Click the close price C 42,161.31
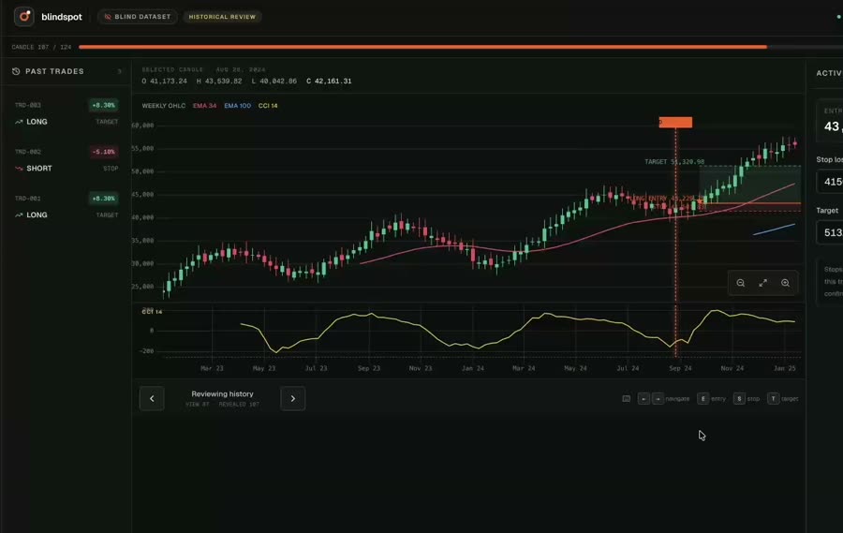The width and height of the screenshot is (843, 533). (x=329, y=81)
